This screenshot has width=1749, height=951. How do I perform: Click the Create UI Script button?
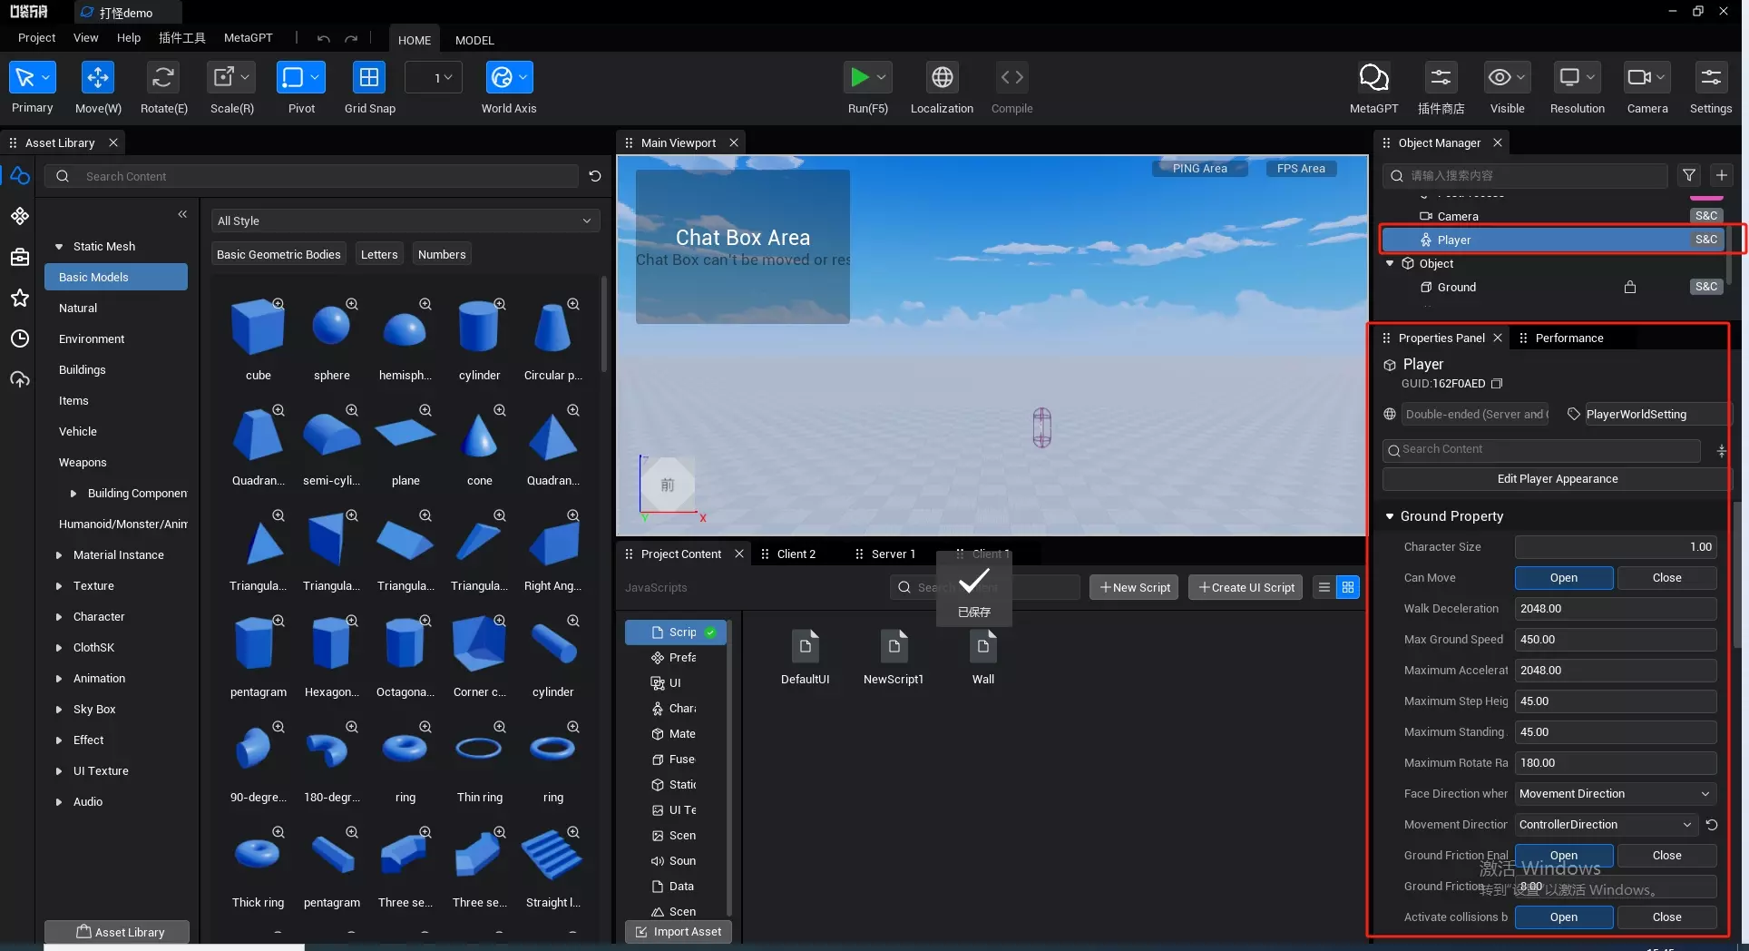(x=1246, y=587)
